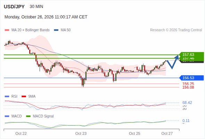Click the Oct 27 date axis label

click(167, 133)
